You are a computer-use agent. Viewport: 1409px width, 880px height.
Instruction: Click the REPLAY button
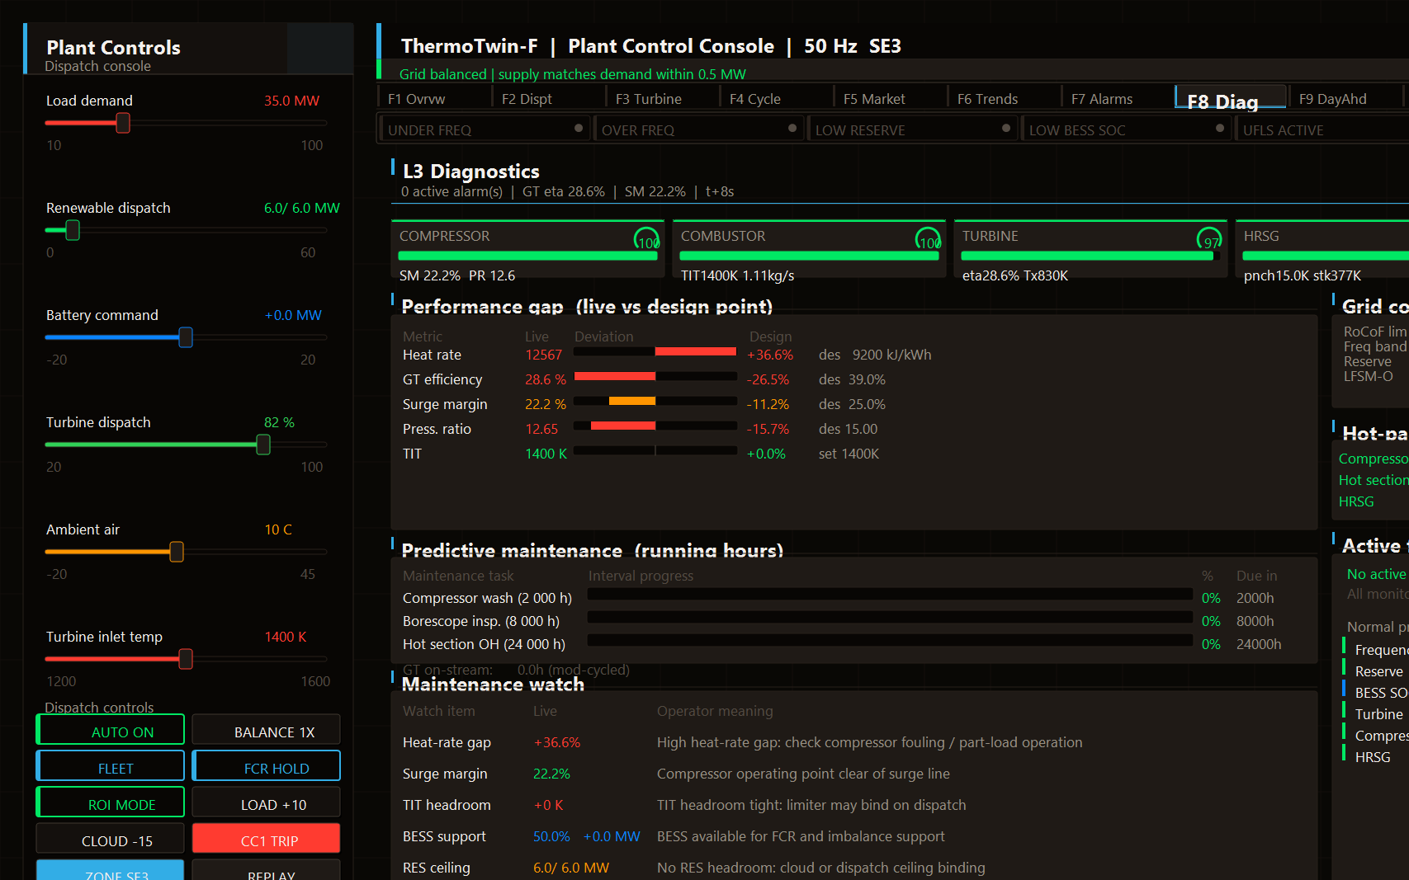(267, 870)
